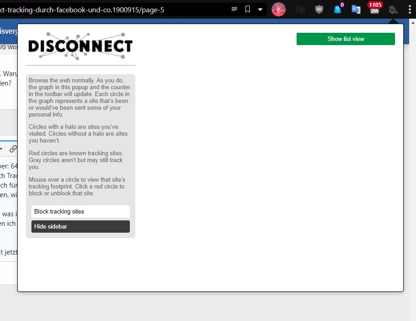The image size is (416, 321).
Task: Open the RSS reader icon showing 1105
Action: point(375,10)
